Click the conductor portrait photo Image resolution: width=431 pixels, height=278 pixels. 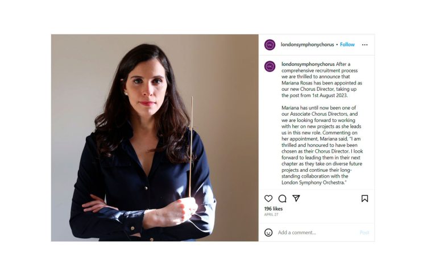[155, 138]
